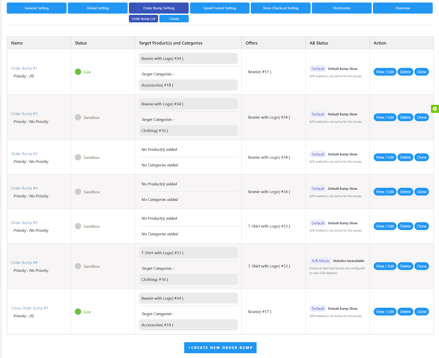
Task: Clone Order Bump #6
Action: (x=421, y=266)
